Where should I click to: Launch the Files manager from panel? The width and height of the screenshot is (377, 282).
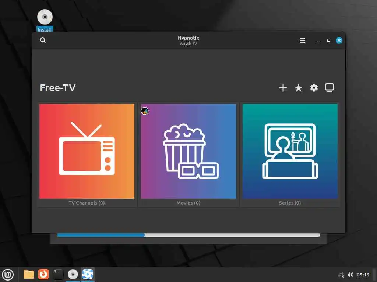click(29, 274)
